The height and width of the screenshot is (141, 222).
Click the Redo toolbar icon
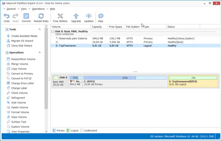pyautogui.click(x=15, y=16)
